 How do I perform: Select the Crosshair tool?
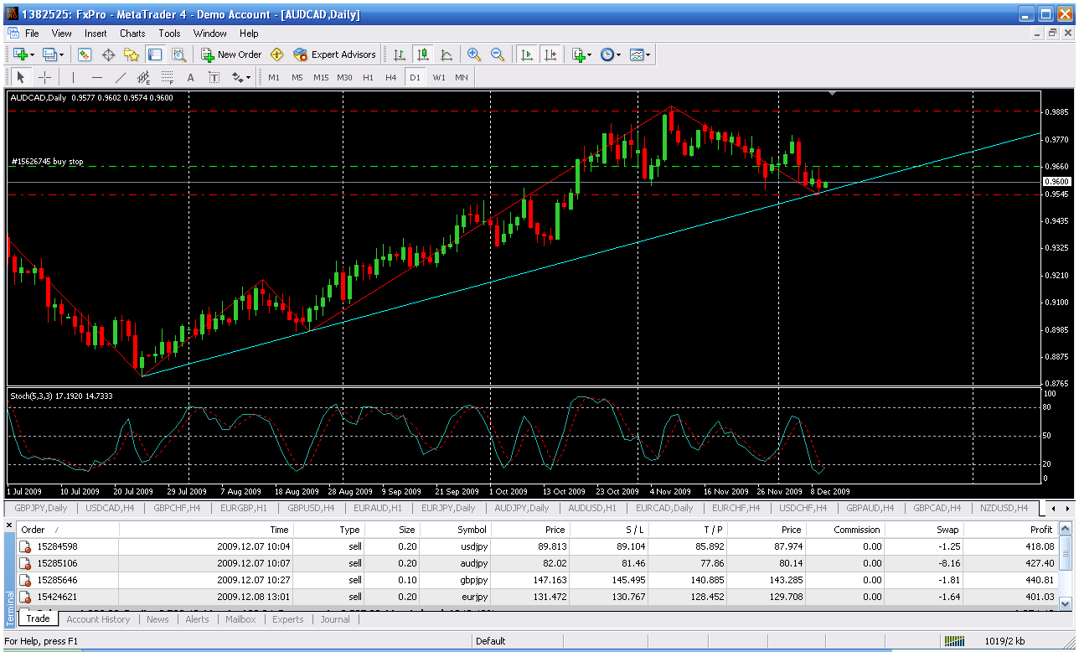pos(45,77)
